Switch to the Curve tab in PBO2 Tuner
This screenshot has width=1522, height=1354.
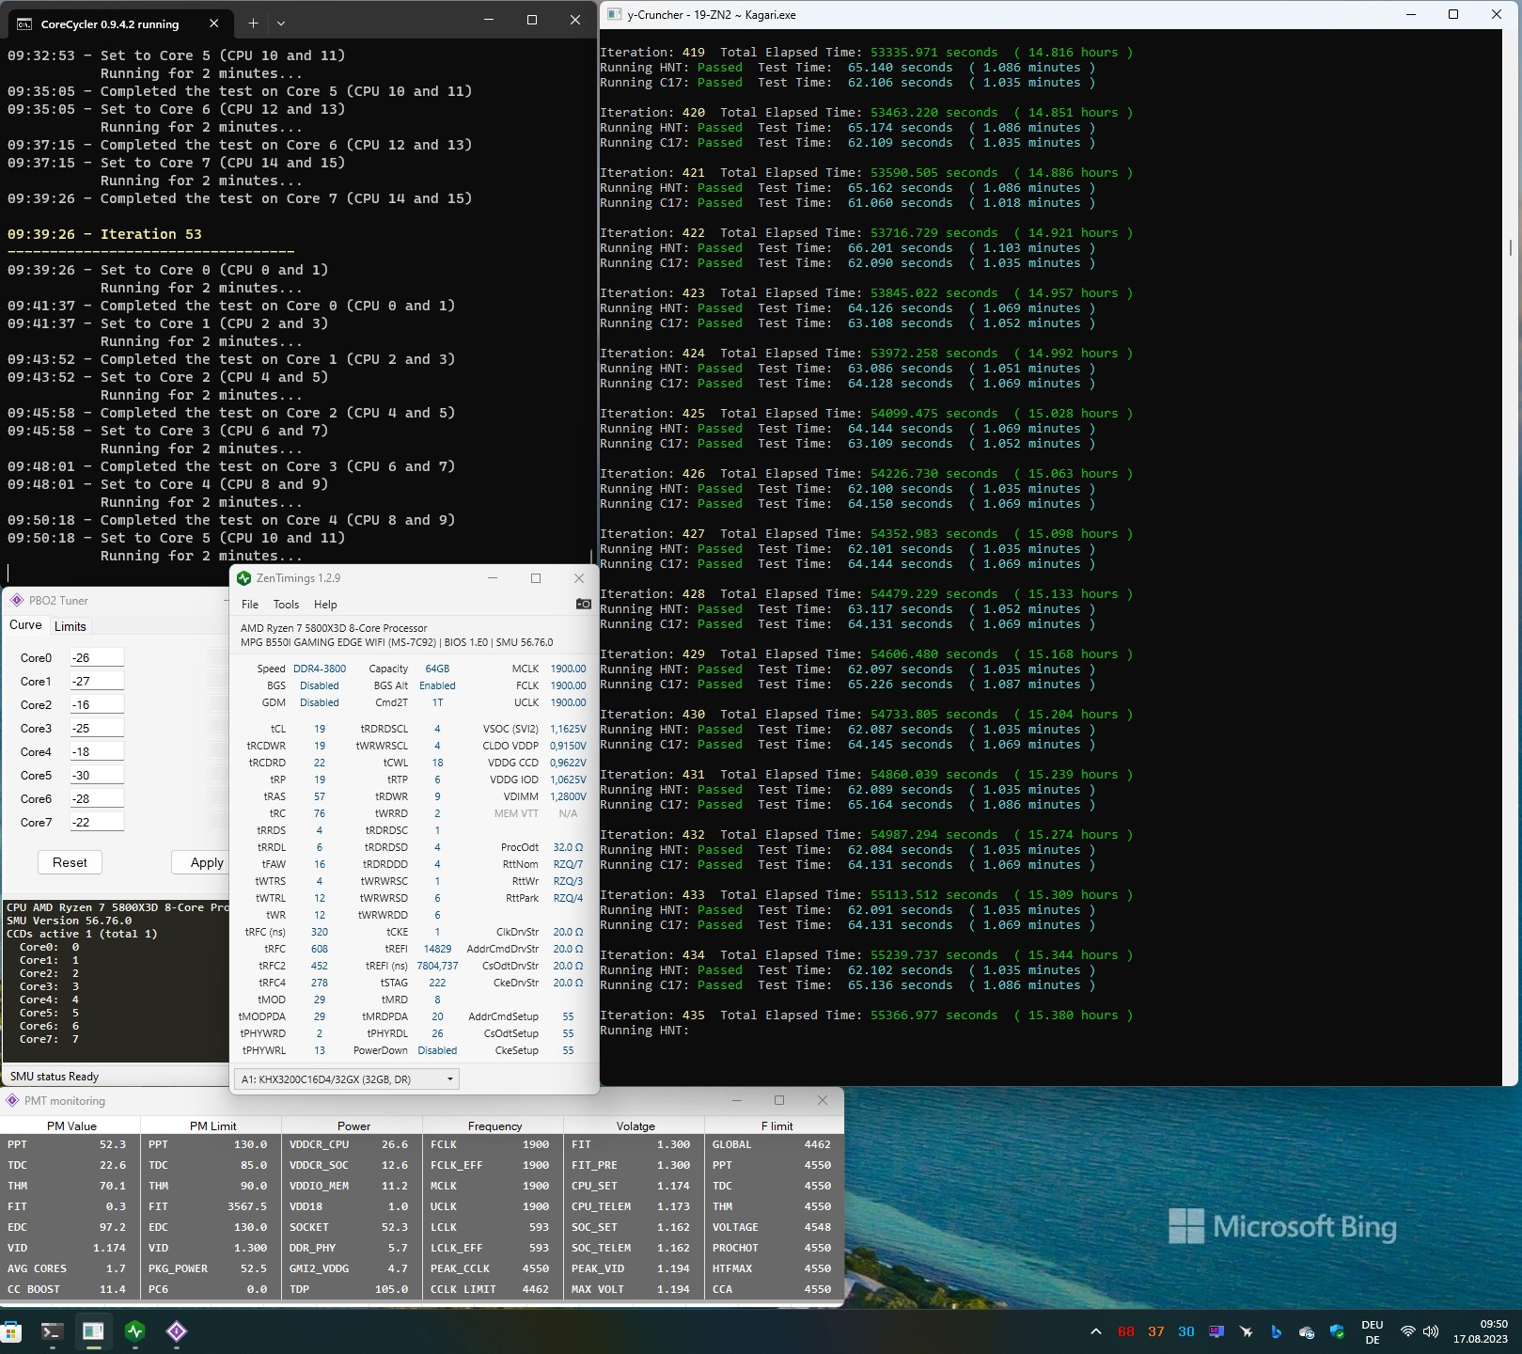tap(25, 625)
